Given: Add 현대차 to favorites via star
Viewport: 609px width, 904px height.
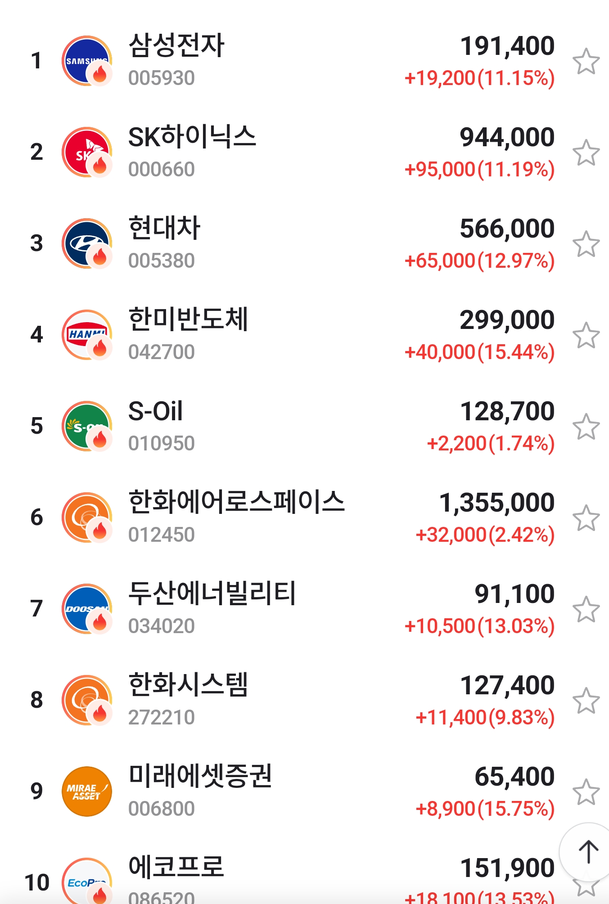Looking at the screenshot, I should pyautogui.click(x=586, y=244).
